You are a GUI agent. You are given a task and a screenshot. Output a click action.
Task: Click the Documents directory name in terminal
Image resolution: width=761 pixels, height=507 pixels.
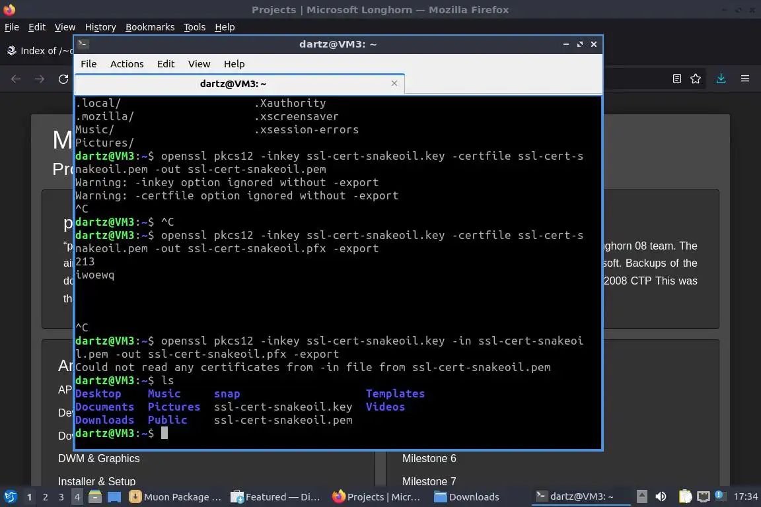click(104, 407)
